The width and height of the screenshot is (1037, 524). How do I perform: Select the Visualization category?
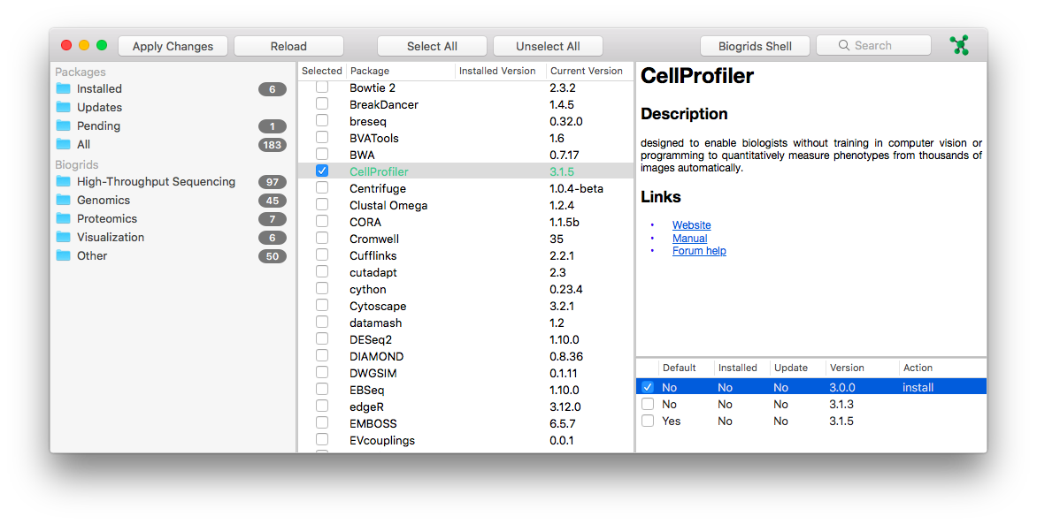point(110,237)
